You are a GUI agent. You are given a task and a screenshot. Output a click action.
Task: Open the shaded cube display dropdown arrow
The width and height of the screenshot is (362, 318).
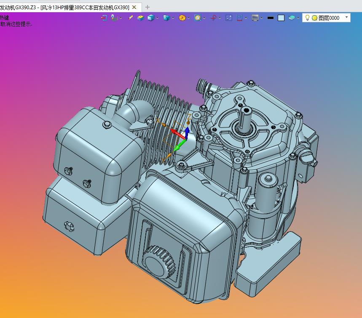[x=158, y=18]
